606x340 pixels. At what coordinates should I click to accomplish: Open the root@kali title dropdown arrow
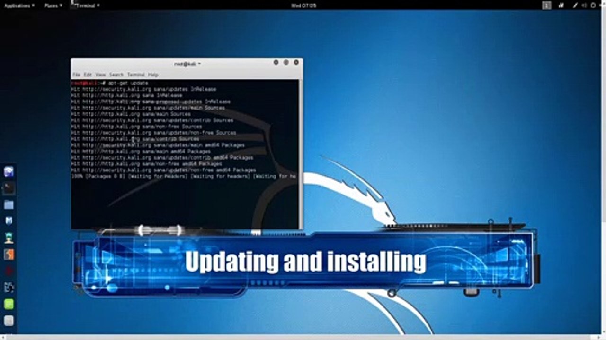[x=199, y=63]
